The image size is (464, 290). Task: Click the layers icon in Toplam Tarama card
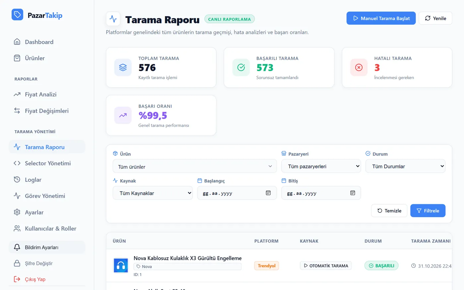pos(123,67)
